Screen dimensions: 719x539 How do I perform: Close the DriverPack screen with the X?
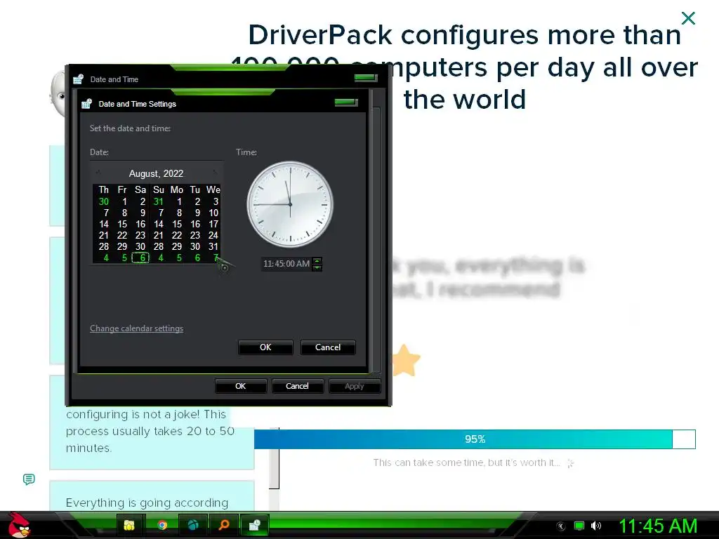pyautogui.click(x=688, y=18)
